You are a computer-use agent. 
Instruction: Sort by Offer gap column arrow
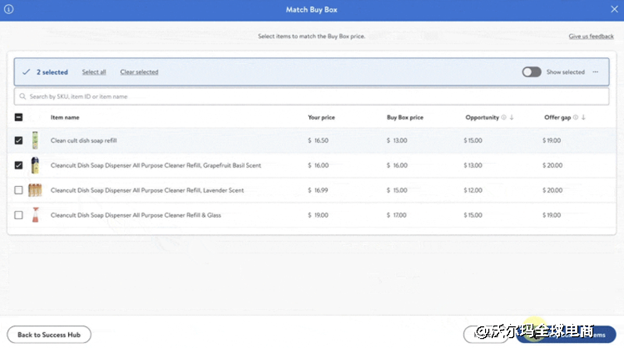pyautogui.click(x=583, y=118)
